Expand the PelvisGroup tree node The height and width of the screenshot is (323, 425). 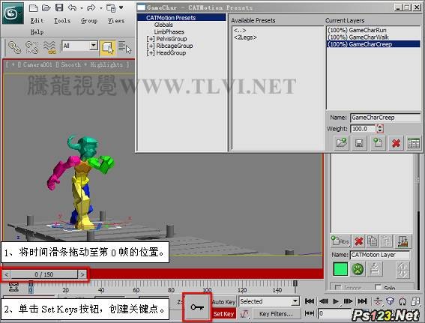(x=150, y=39)
